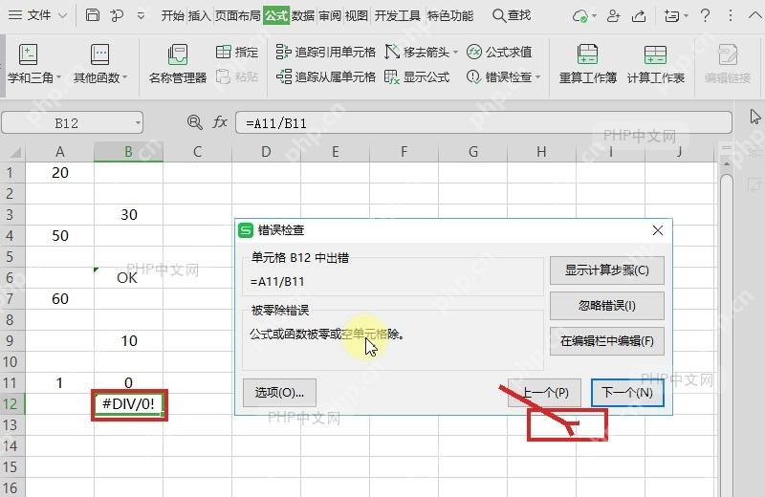Click the formula bar showing =A11/B11
The image size is (765, 497).
click(x=484, y=123)
